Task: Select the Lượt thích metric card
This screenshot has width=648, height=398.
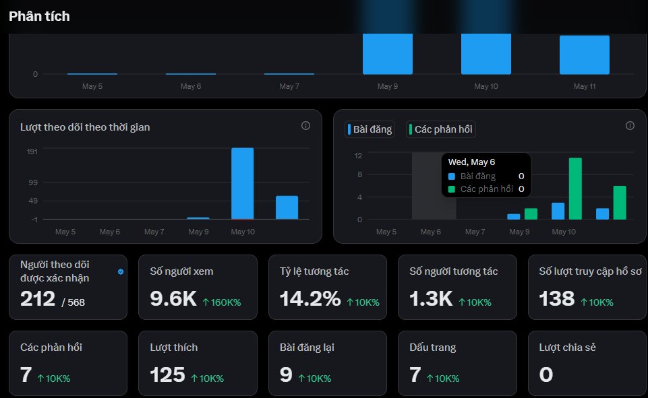Action: coord(198,364)
